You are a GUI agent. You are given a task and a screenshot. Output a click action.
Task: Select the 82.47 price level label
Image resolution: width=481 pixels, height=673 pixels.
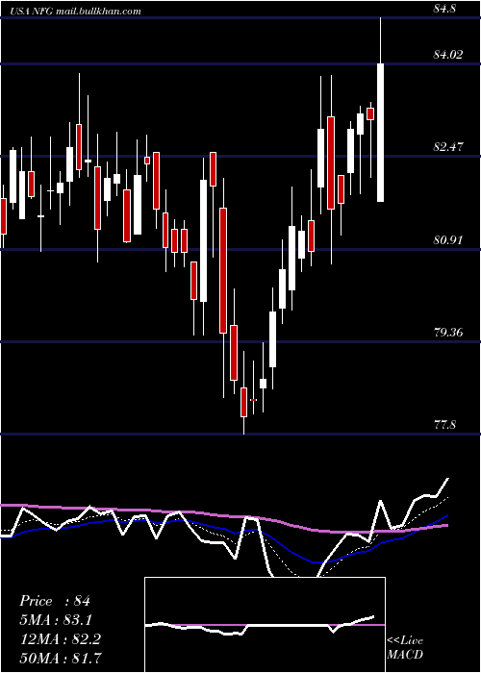click(x=448, y=147)
